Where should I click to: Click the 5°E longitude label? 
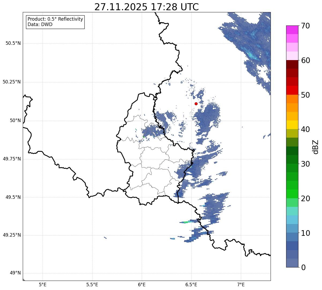(x=43, y=285)
